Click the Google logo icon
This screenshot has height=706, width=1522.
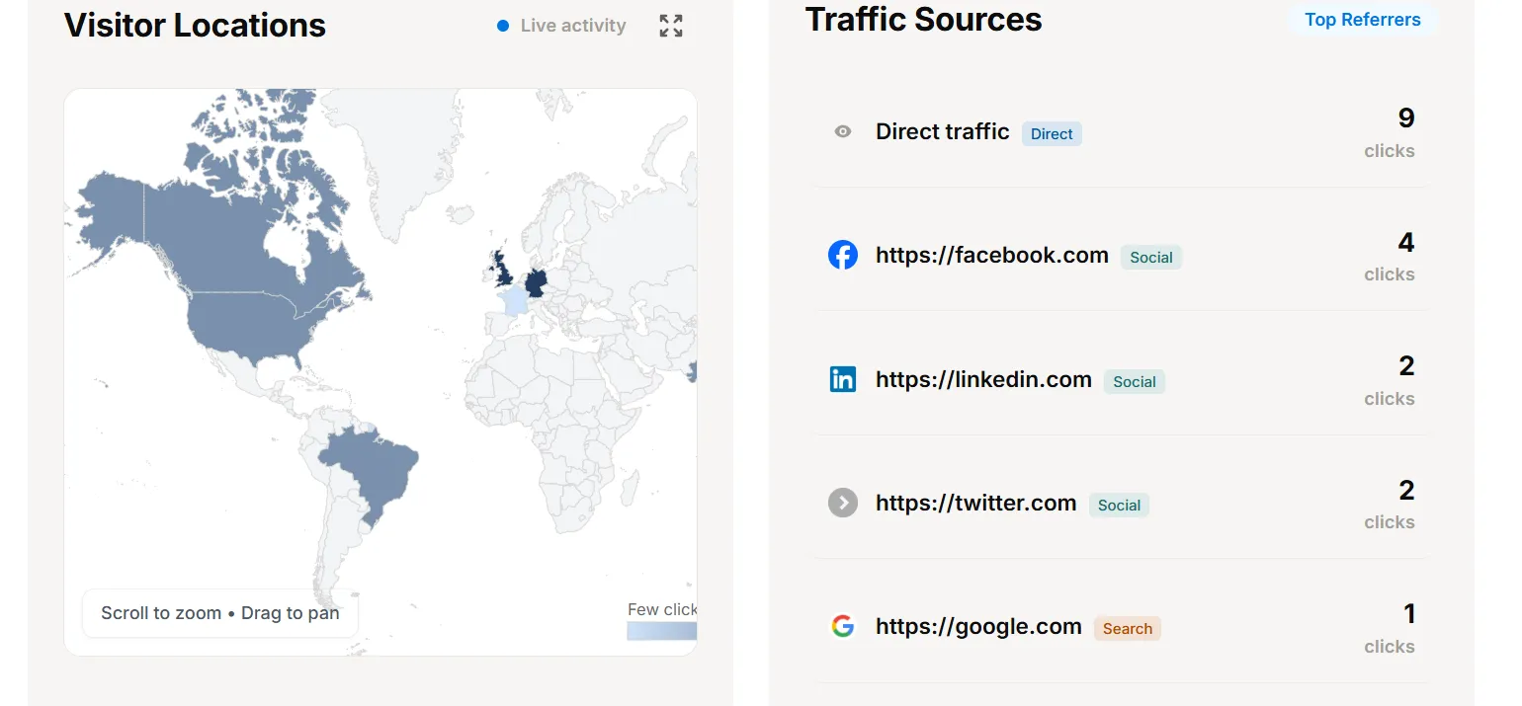click(x=842, y=627)
